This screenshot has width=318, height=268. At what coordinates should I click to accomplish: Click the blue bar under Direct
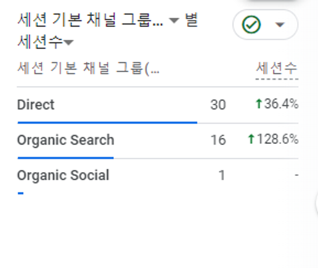[107, 122]
